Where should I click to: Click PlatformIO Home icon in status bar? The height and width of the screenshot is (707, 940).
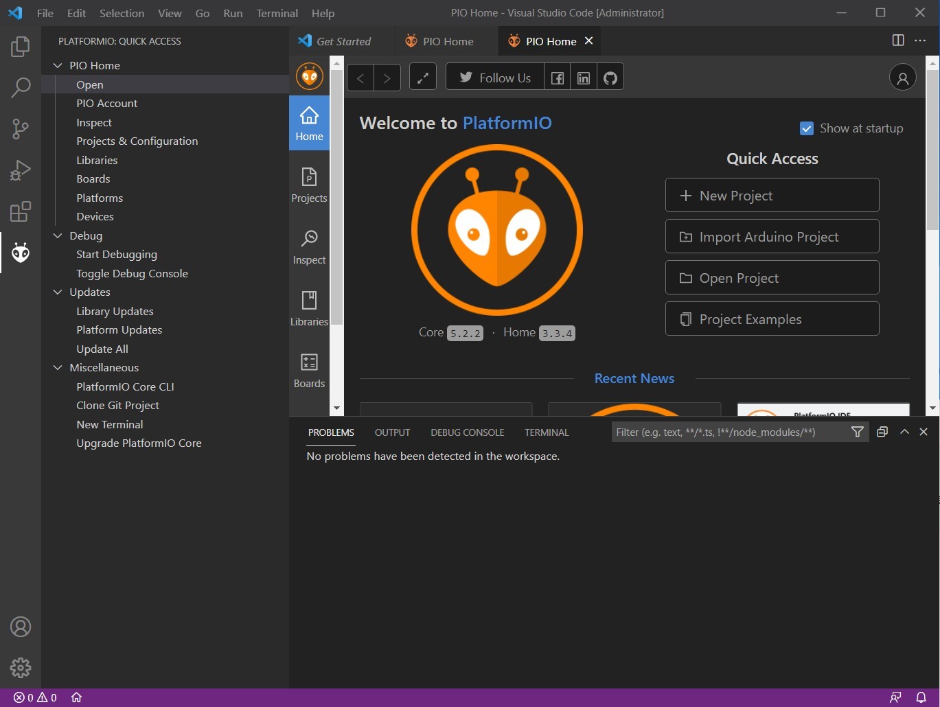pyautogui.click(x=76, y=697)
